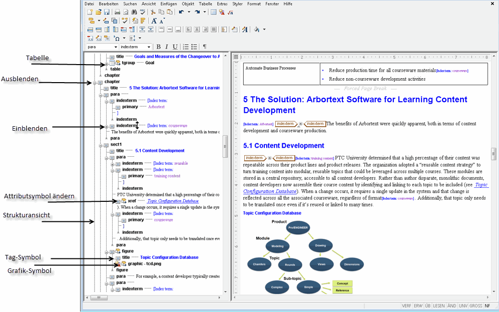Image resolution: width=499 pixels, height=312 pixels.
Task: Redo the last undone action
Action: point(197,12)
